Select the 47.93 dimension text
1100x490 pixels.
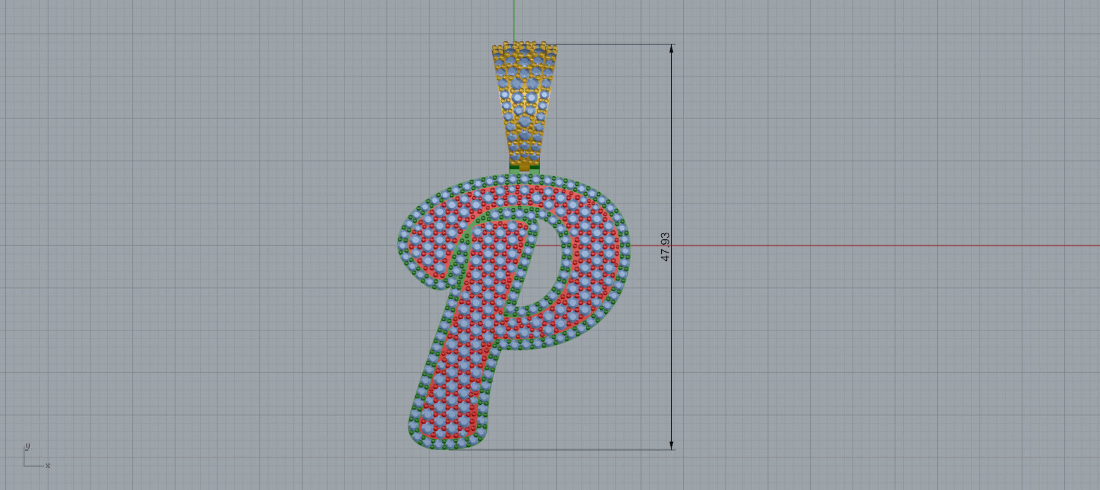point(665,247)
